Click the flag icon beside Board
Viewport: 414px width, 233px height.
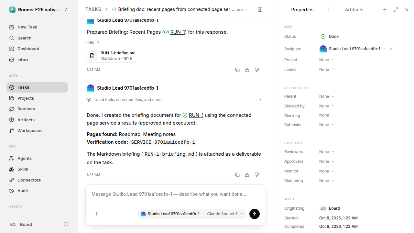[66, 225]
